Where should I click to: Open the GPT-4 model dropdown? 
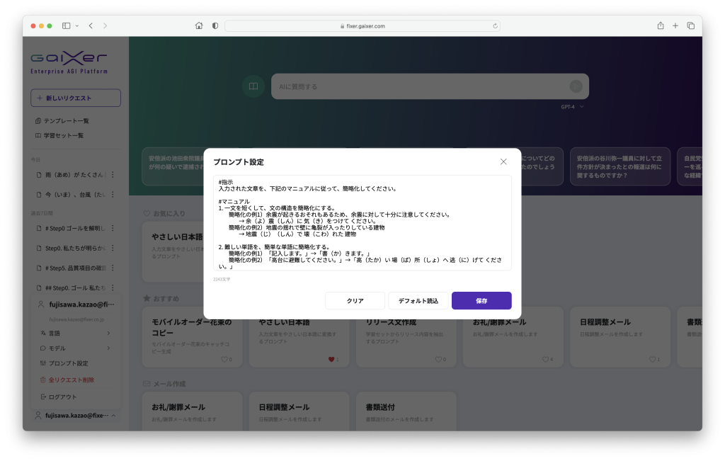[x=572, y=107]
